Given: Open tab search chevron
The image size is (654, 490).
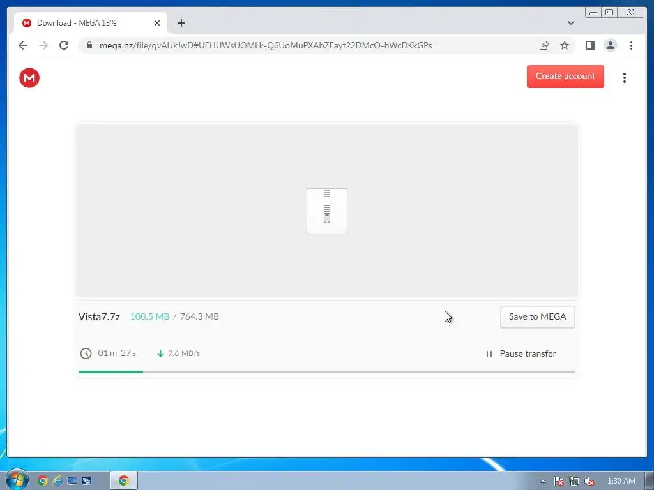Looking at the screenshot, I should 571,23.
